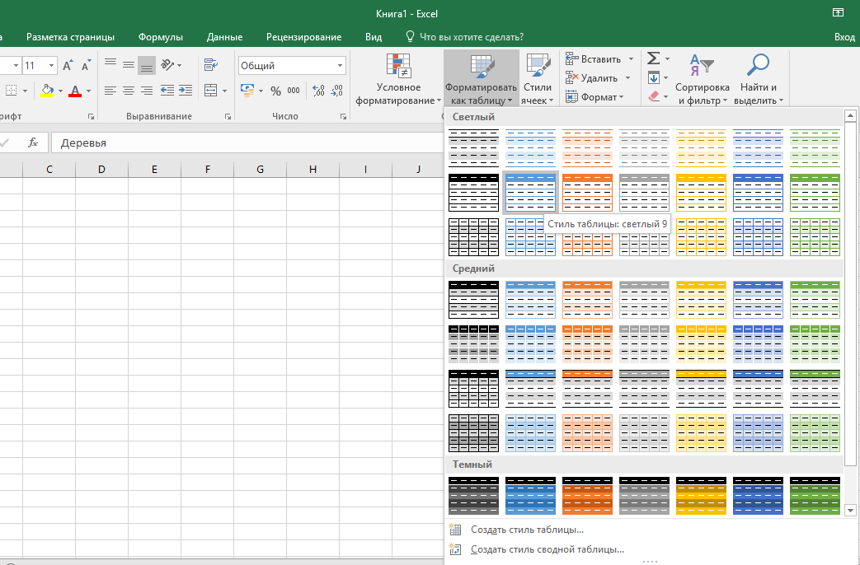Click the increase font size icon
Viewport: 860px width, 565px height.
coord(68,66)
